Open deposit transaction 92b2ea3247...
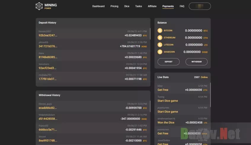 (x=48, y=35)
